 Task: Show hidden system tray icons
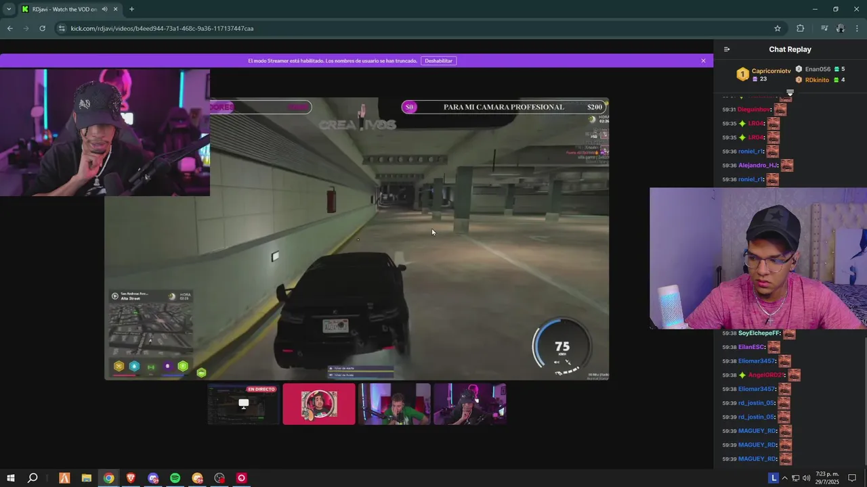[785, 478]
